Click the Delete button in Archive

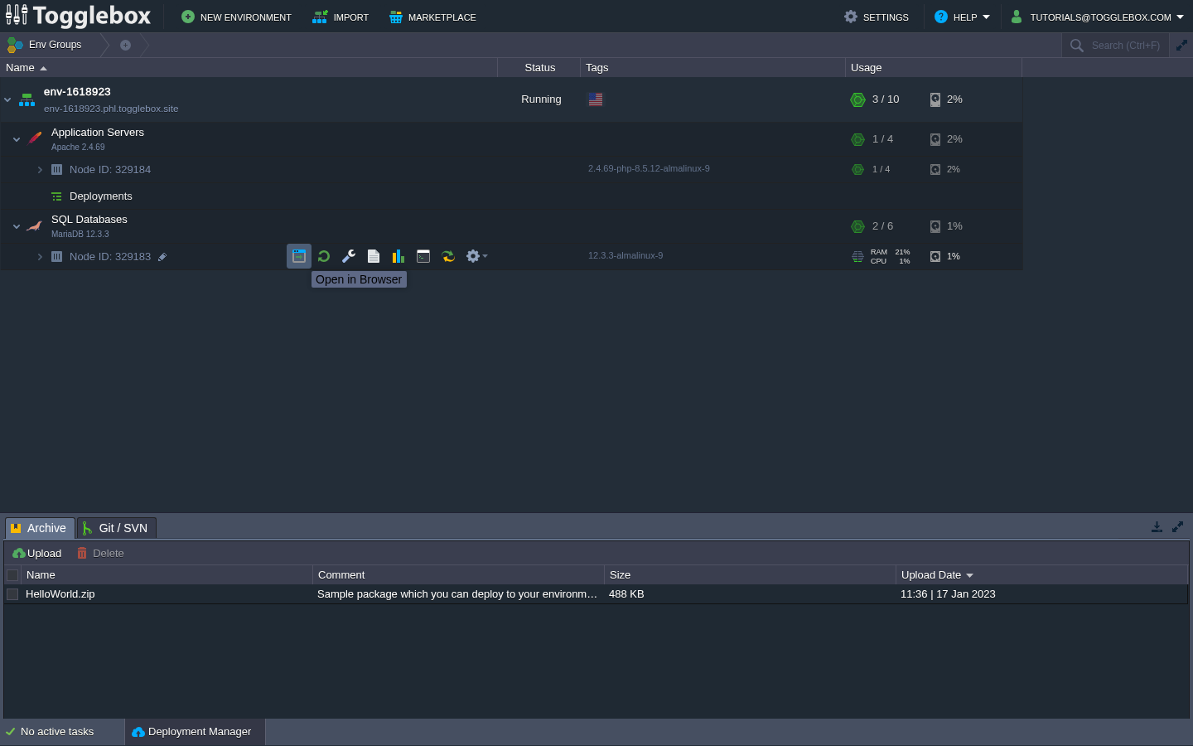click(x=100, y=554)
